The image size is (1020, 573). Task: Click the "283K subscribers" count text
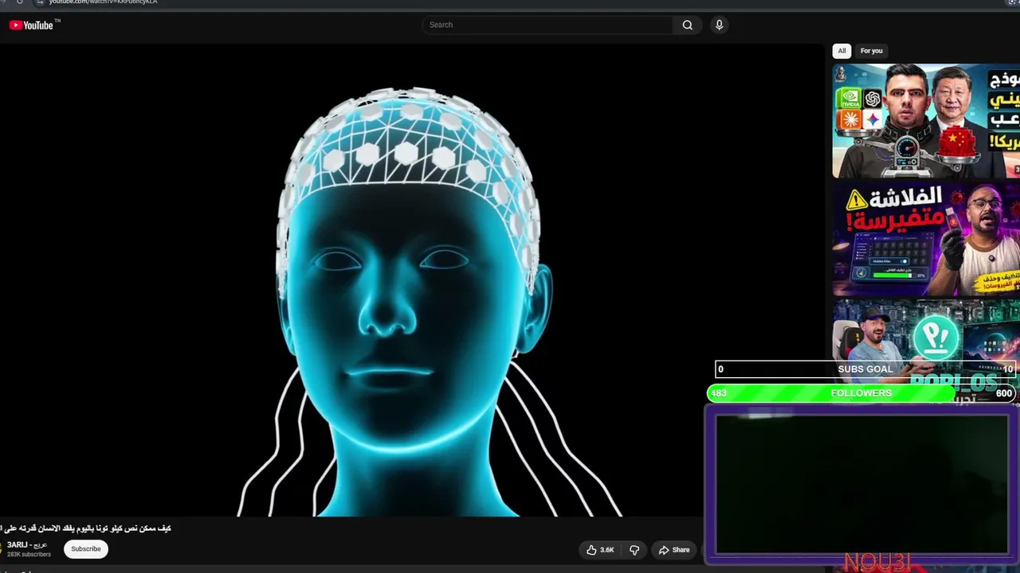tap(29, 555)
